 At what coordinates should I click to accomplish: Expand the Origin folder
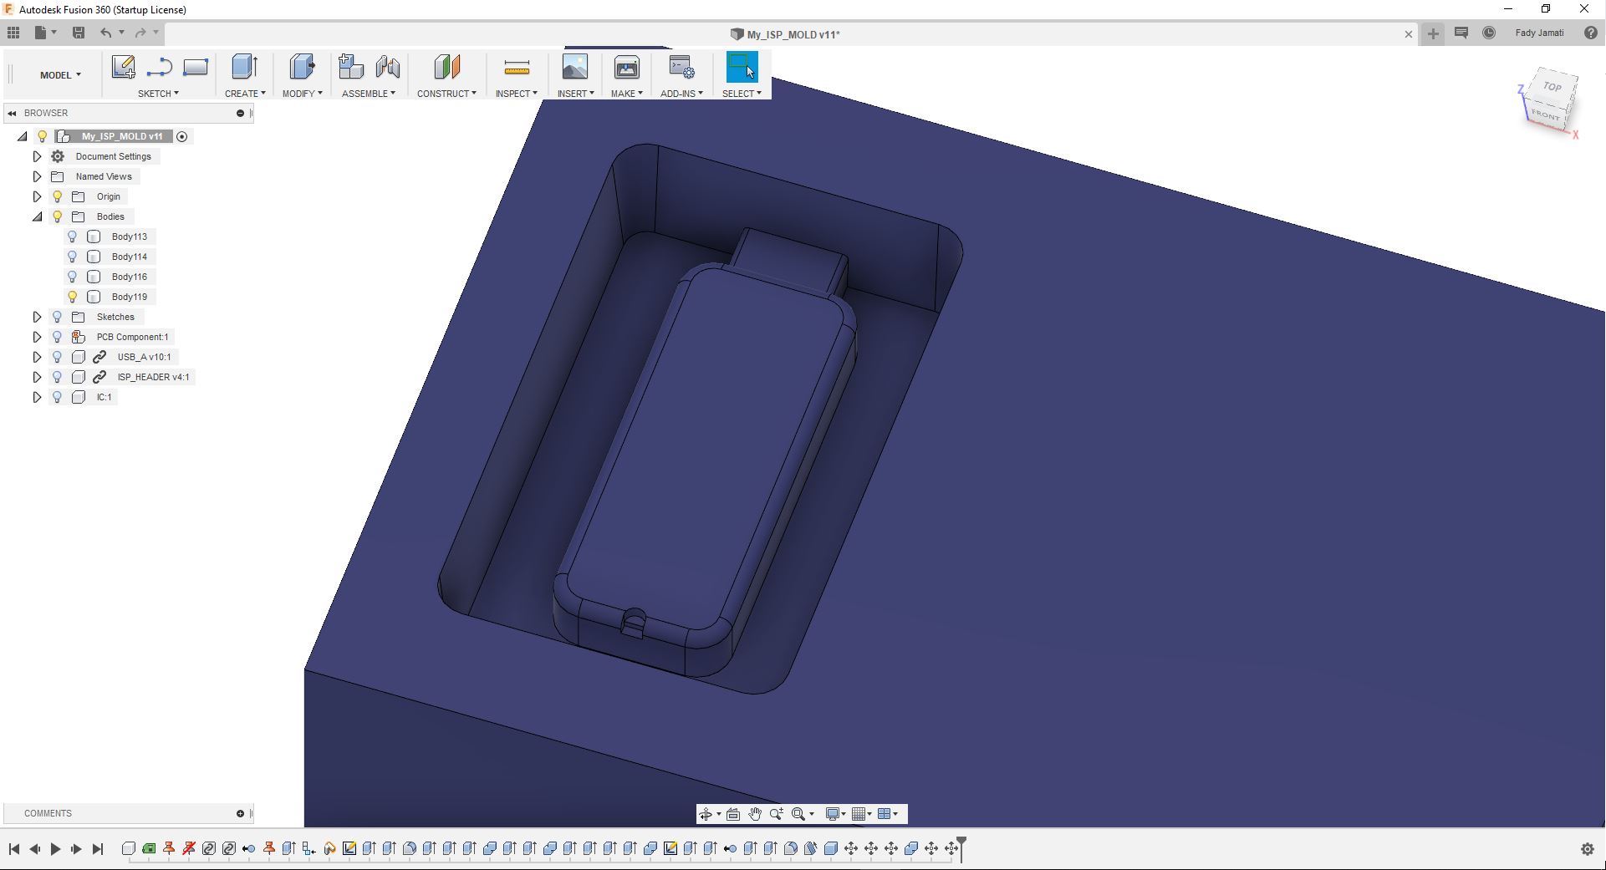click(37, 196)
